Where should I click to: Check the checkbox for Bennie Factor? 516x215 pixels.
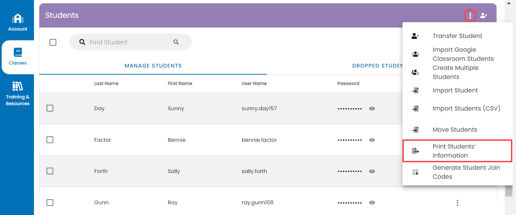point(50,140)
